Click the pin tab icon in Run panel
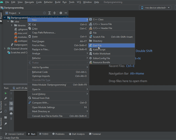This screenshot has height=140, width=176. click(6, 124)
